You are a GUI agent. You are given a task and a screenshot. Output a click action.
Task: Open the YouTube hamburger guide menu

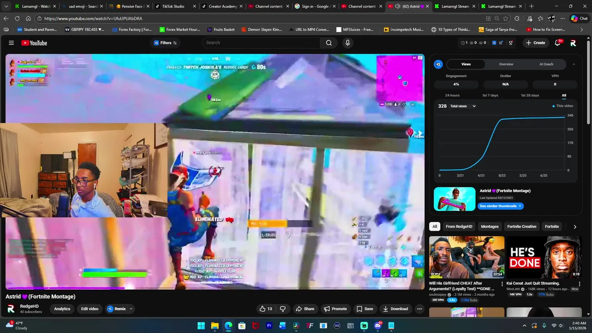click(11, 43)
